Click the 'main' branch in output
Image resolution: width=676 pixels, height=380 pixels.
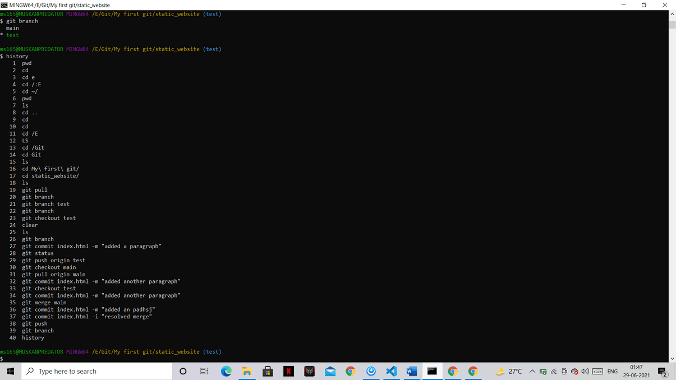pyautogui.click(x=12, y=28)
